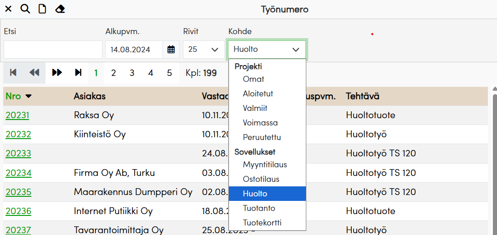The height and width of the screenshot is (235, 497).
Task: Click the Etsi search text field
Action: coord(53,50)
